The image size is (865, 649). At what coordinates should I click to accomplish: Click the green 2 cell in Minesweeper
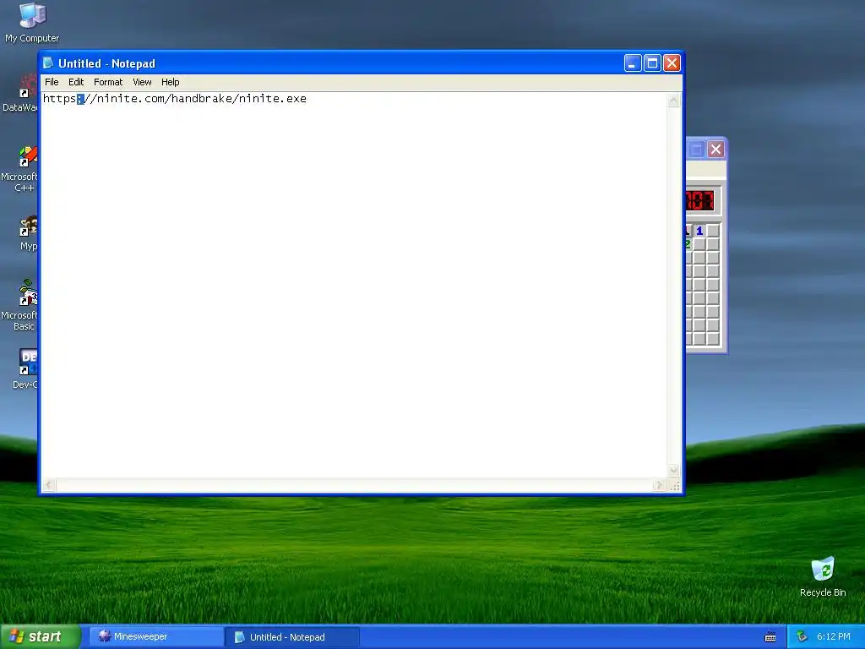click(688, 244)
